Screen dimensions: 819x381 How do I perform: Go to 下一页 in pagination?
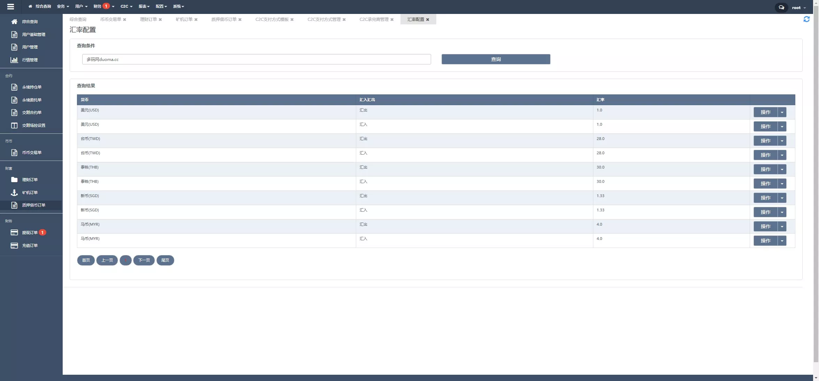pos(144,260)
